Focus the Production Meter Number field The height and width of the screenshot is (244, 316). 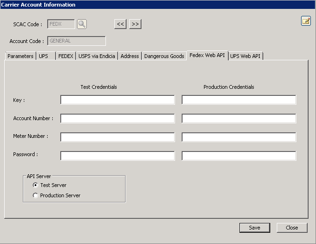[x=239, y=137]
